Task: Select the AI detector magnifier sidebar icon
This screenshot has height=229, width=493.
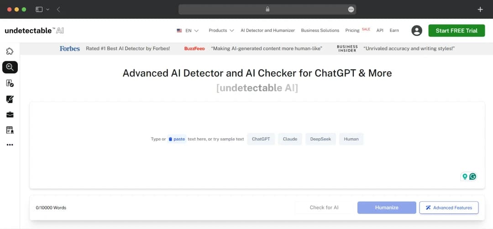Action: [10, 67]
